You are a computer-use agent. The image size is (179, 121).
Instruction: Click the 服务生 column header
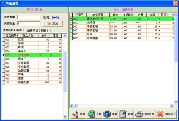[x=165, y=15]
